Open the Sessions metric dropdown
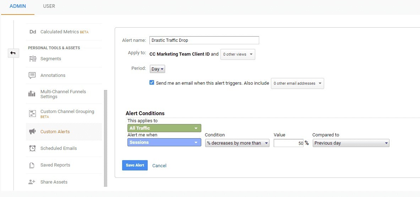420x197 pixels. pyautogui.click(x=164, y=142)
